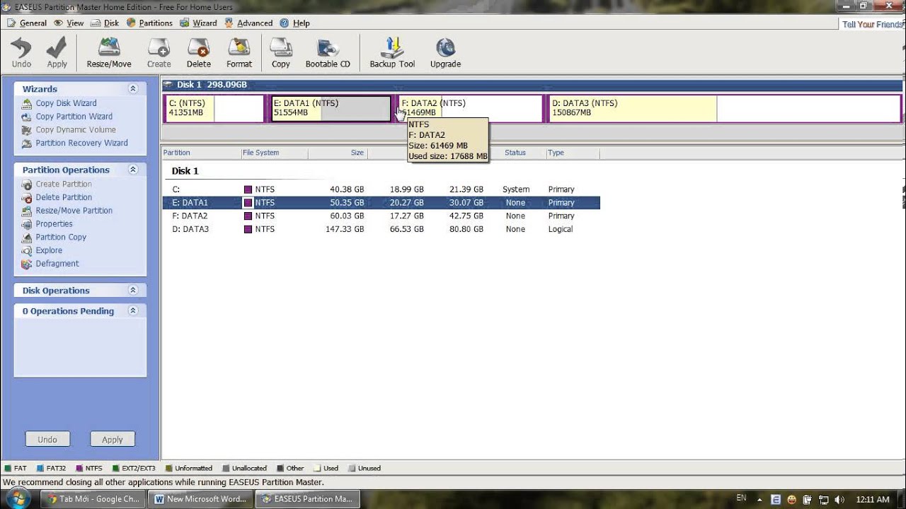Open the View menu

pos(69,23)
